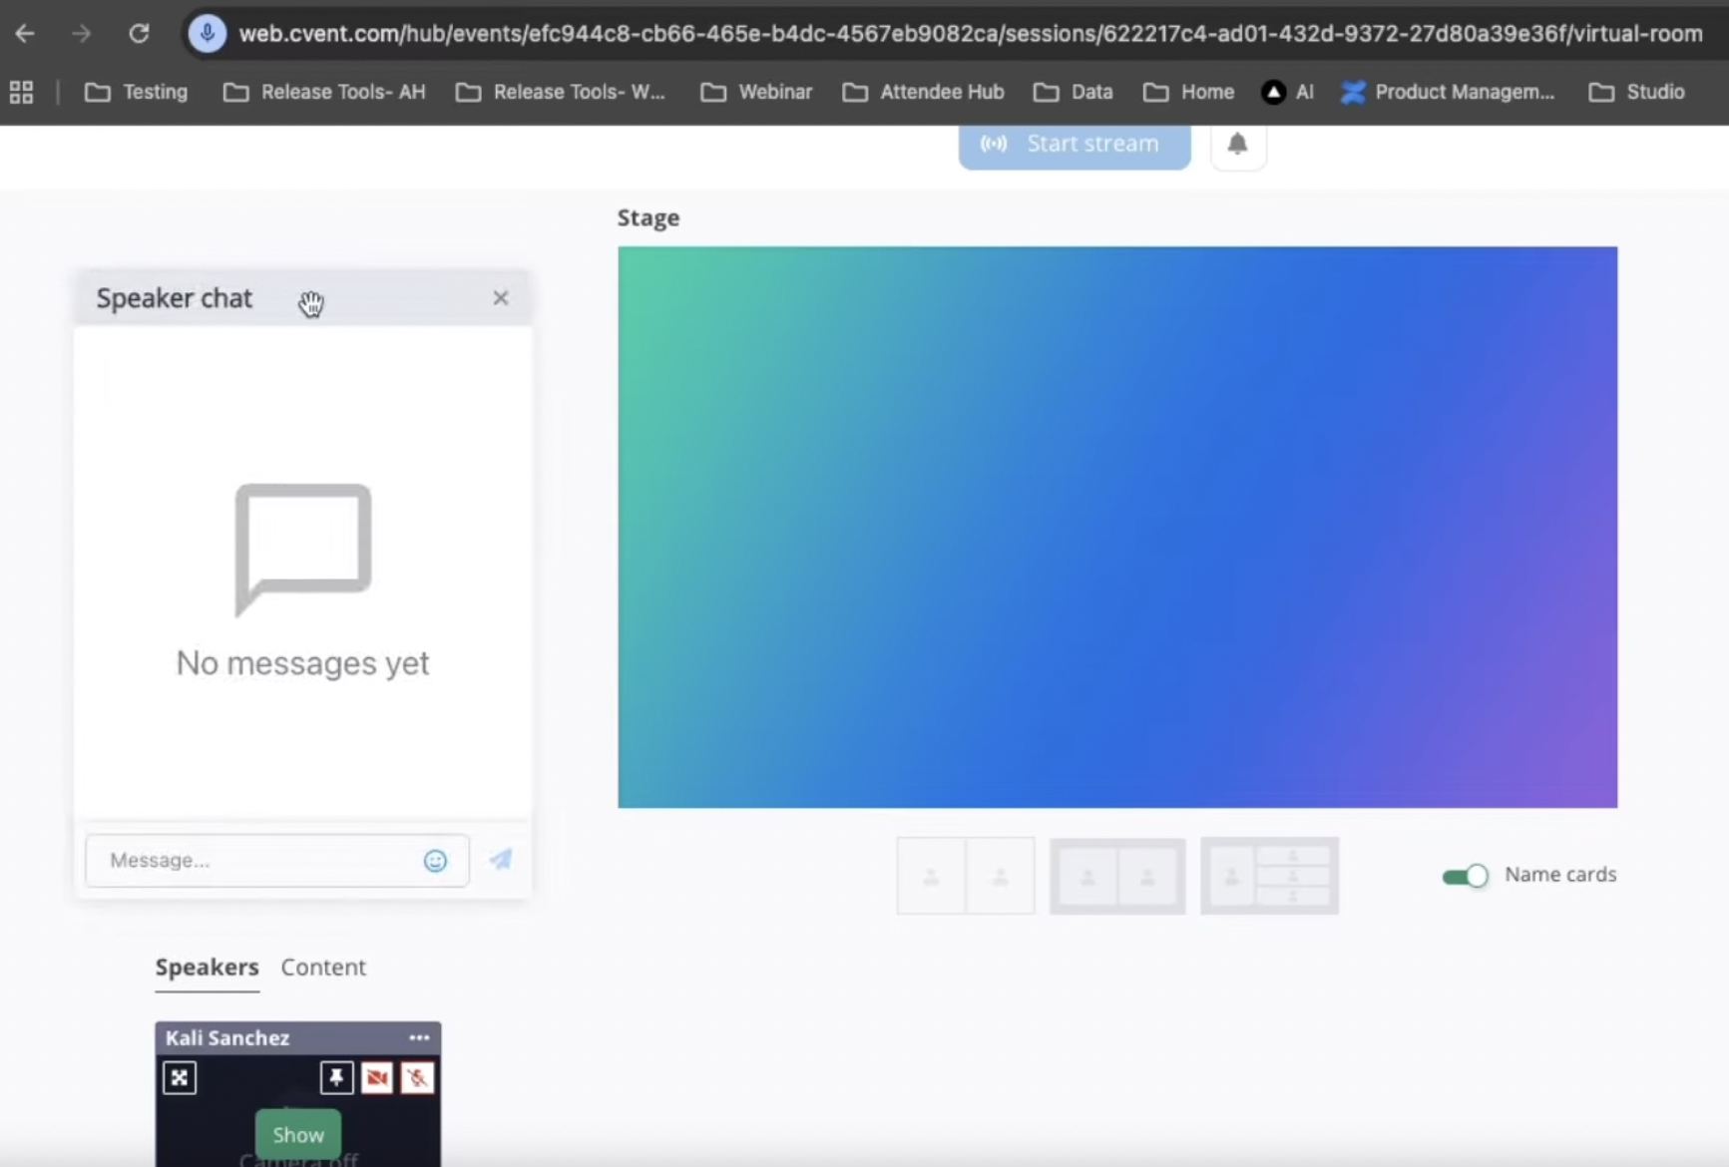Toggle Kali Sanchez's camera
The width and height of the screenshot is (1729, 1167).
tap(377, 1077)
